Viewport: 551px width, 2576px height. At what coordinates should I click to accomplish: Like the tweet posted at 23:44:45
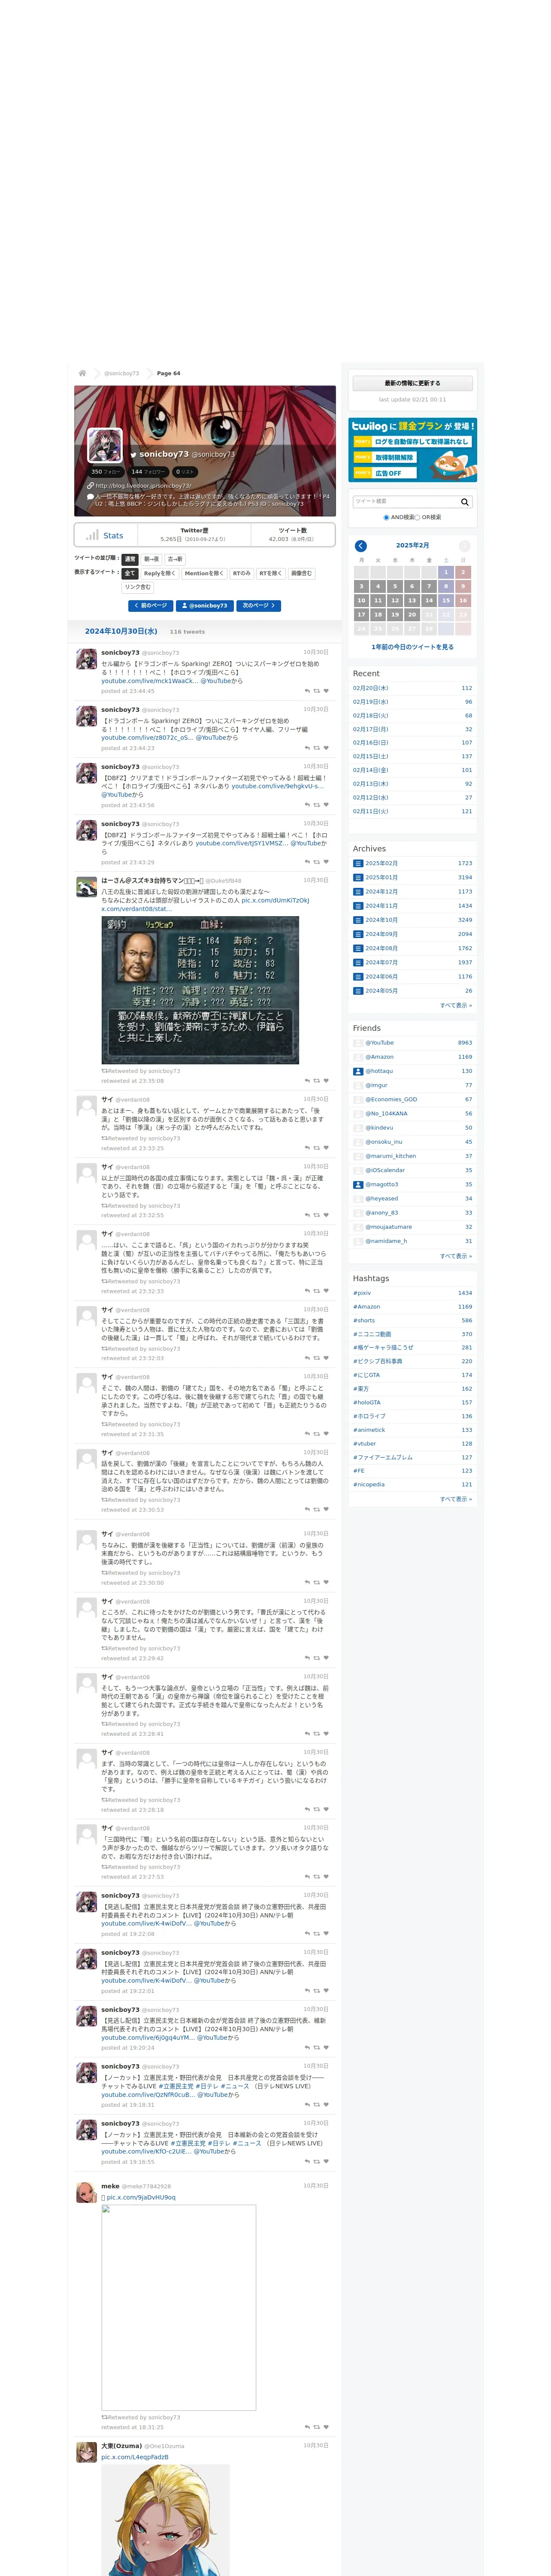click(x=326, y=691)
